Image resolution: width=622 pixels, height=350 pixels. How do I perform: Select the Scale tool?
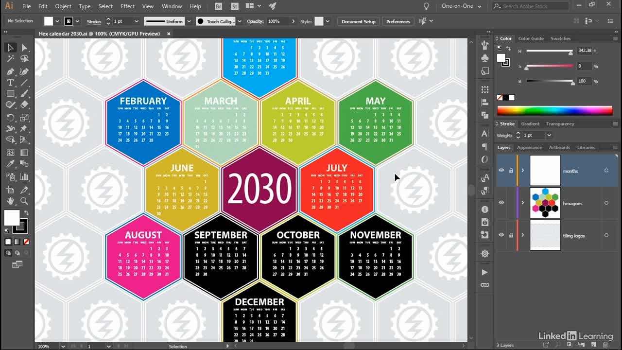(24, 118)
